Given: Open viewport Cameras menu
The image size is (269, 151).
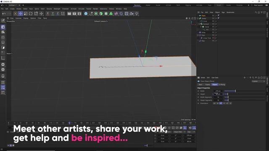Looking at the screenshot, I should pyautogui.click(x=18, y=18).
